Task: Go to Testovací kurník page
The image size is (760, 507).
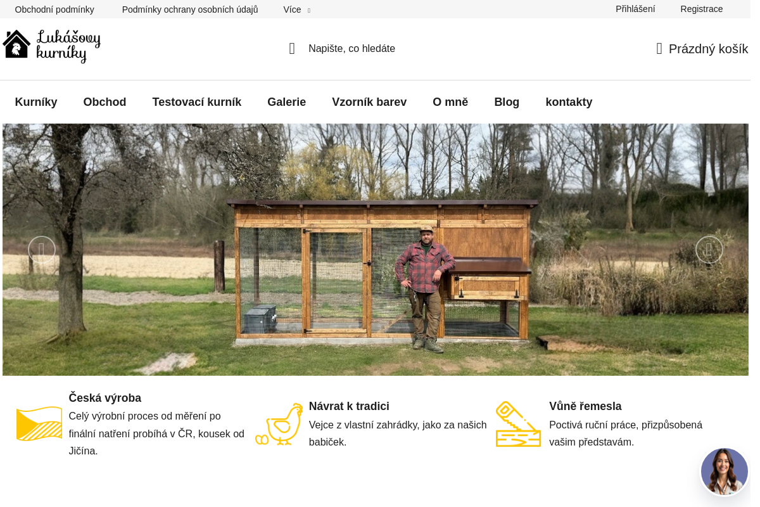Action: click(x=197, y=102)
